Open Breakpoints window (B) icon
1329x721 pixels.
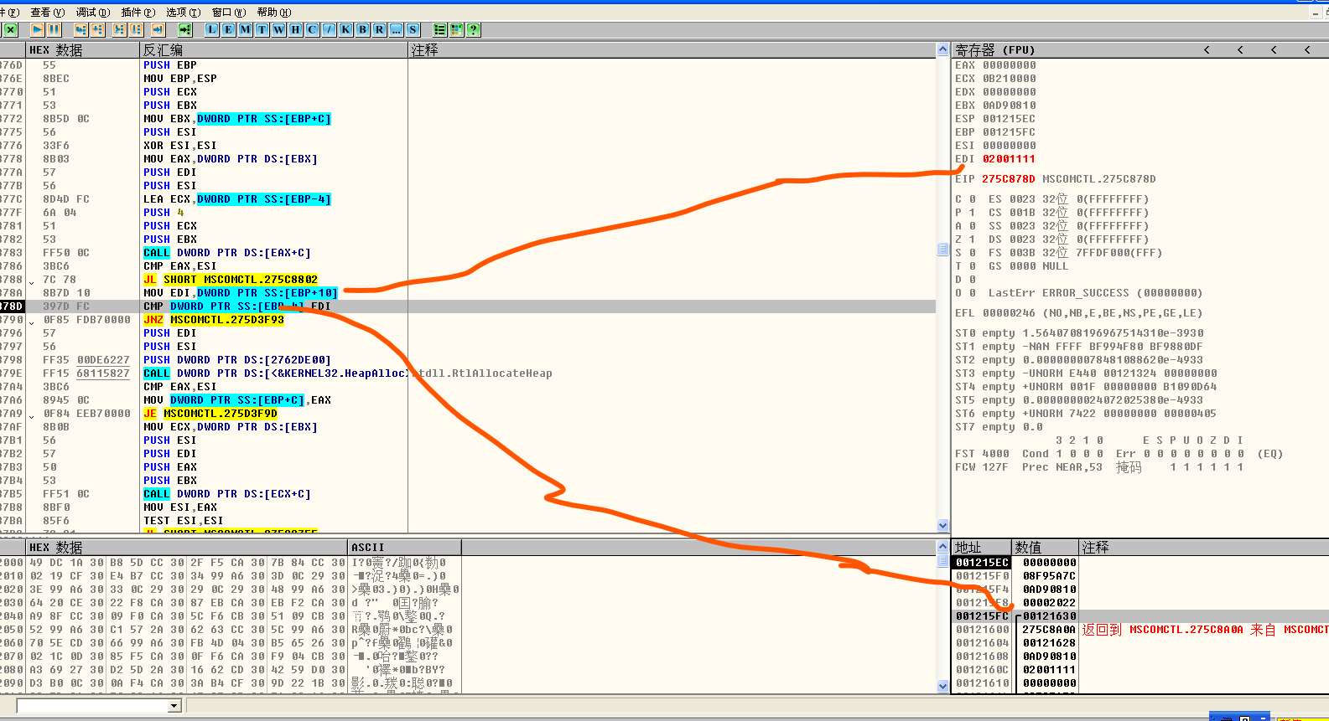(363, 29)
